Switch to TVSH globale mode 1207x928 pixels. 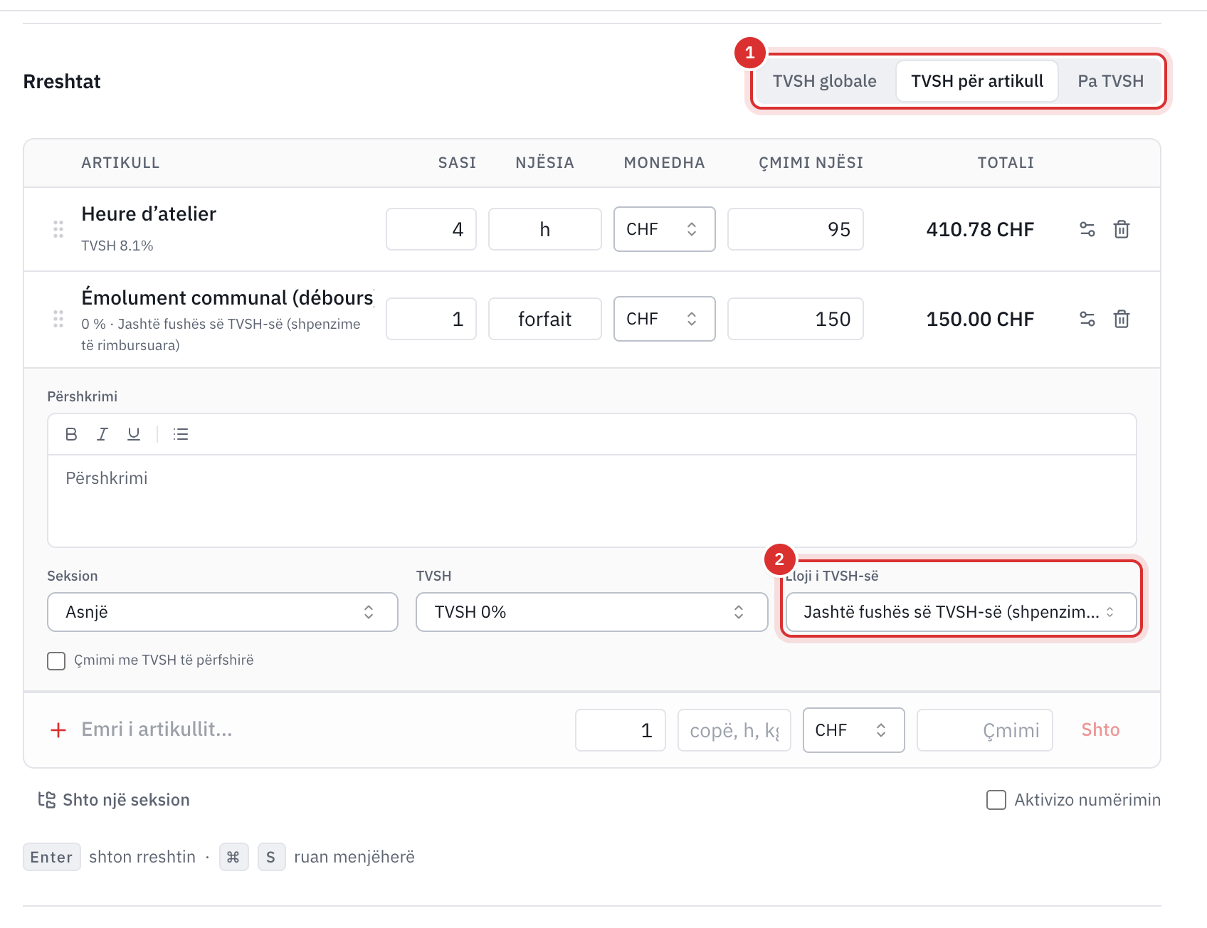pos(825,81)
